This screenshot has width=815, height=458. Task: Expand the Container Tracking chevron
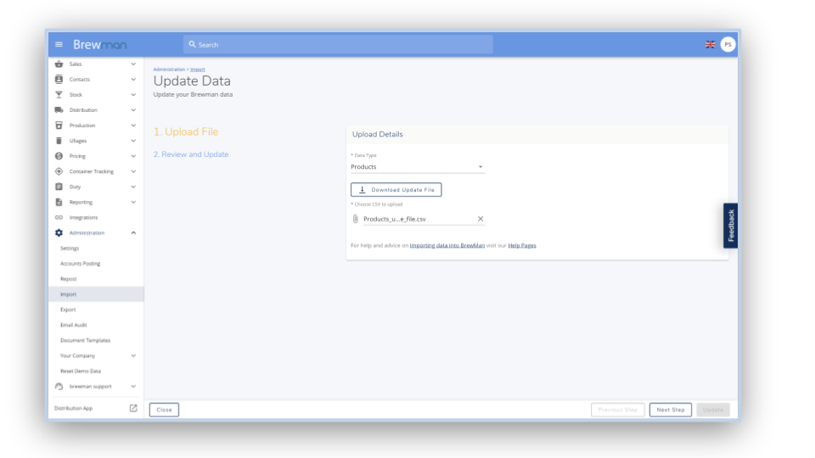coord(133,171)
